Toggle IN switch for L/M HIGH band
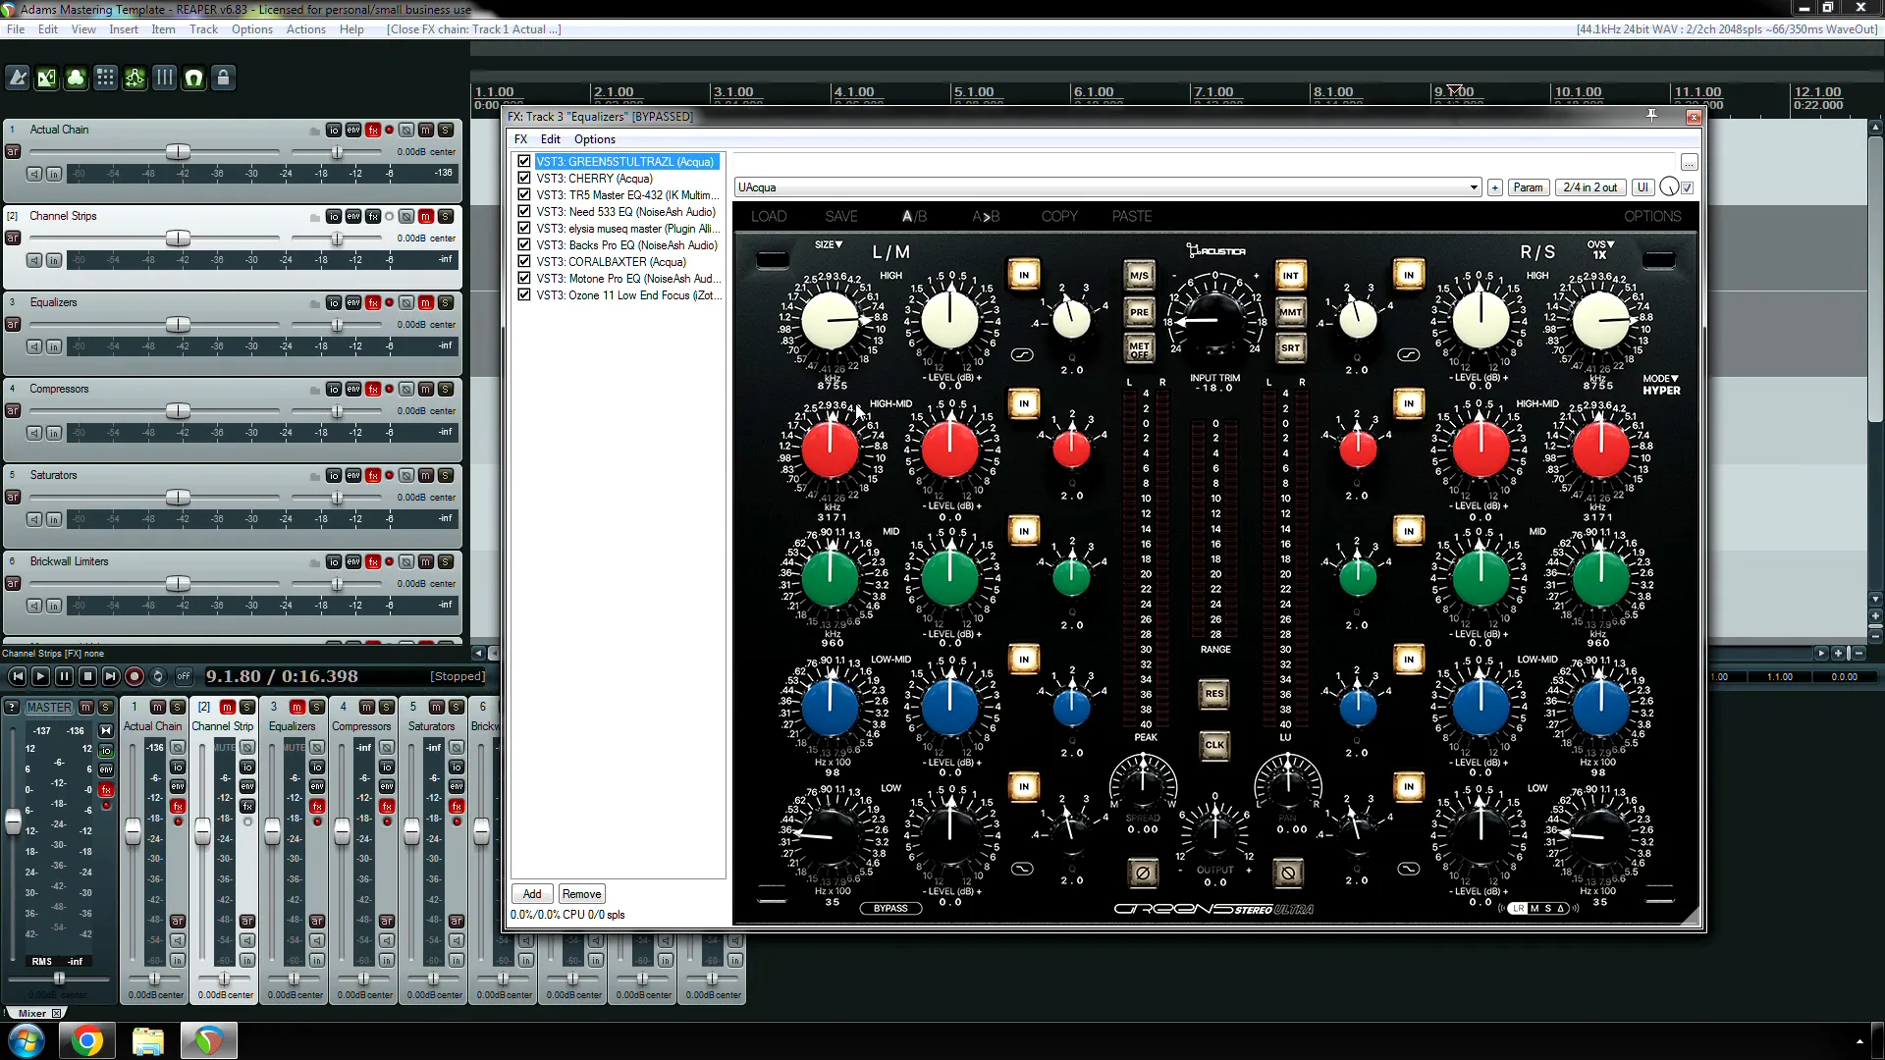 point(1024,275)
